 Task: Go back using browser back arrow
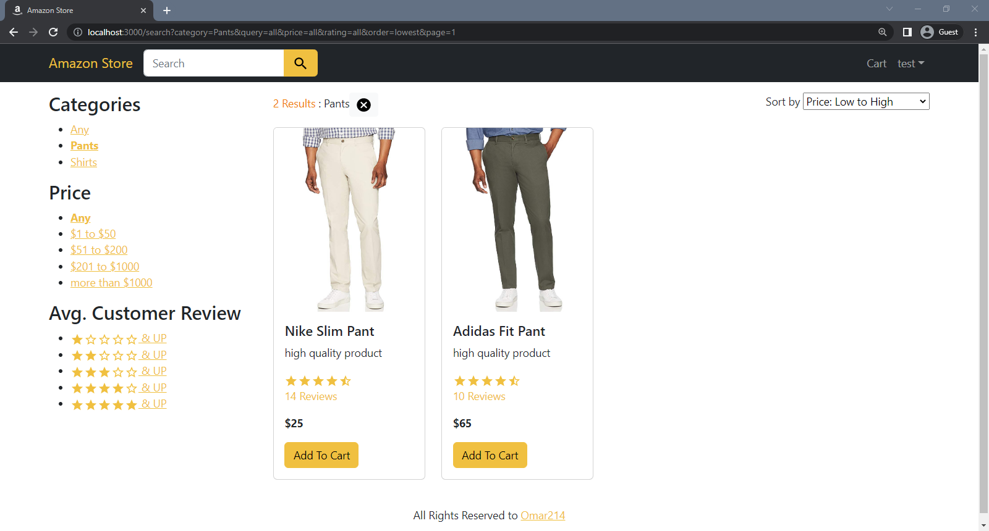14,32
